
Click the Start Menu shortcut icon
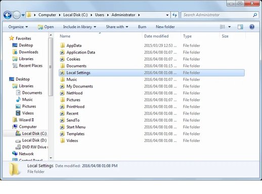tap(62, 127)
